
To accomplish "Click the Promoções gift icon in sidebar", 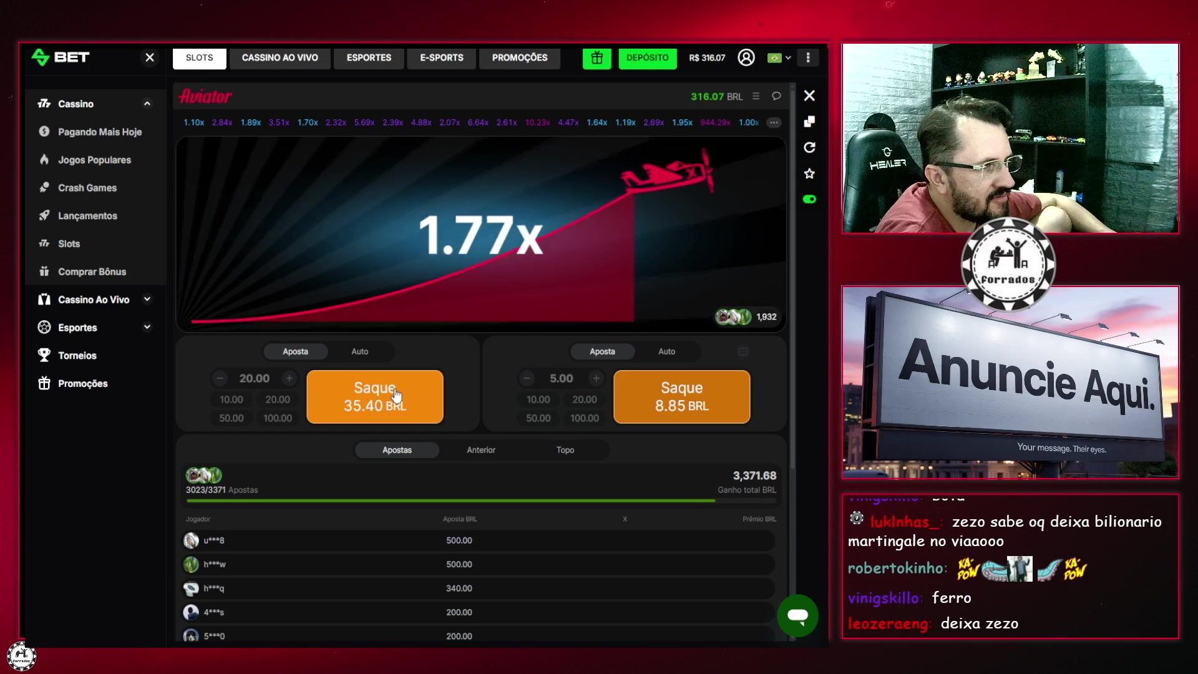I will (x=44, y=383).
